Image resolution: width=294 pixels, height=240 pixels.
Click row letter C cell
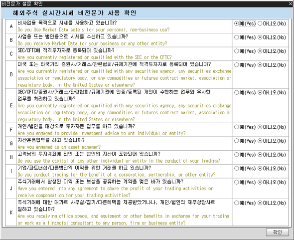coord(11,54)
